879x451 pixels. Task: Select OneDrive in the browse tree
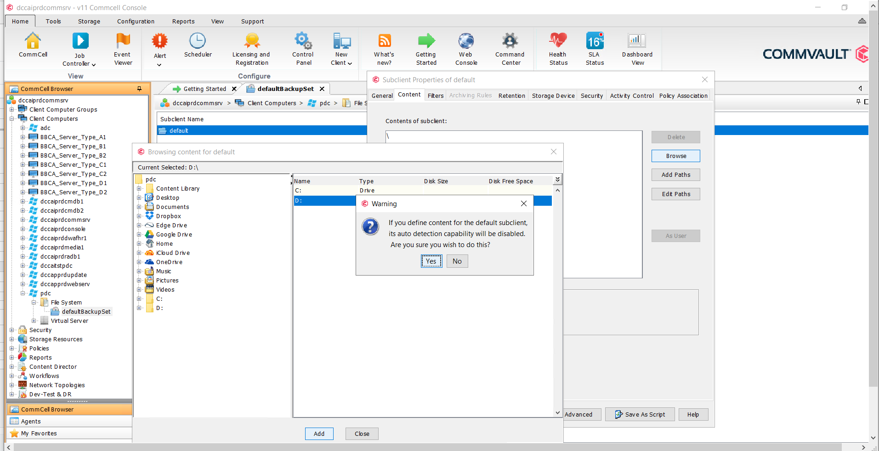(x=169, y=262)
